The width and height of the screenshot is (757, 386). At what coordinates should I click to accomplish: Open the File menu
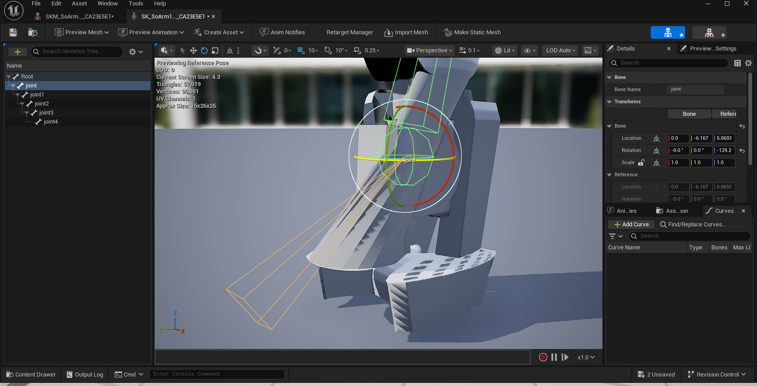pyautogui.click(x=36, y=4)
